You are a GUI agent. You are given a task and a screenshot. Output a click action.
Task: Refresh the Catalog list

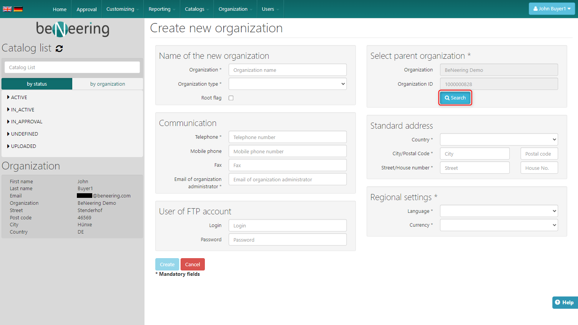59,48
